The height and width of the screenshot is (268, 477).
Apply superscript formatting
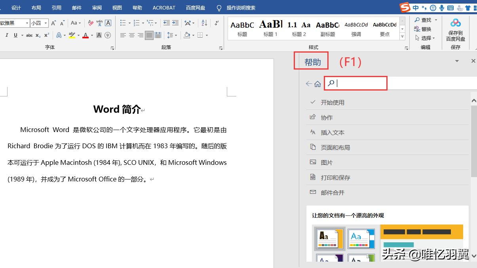coord(46,35)
